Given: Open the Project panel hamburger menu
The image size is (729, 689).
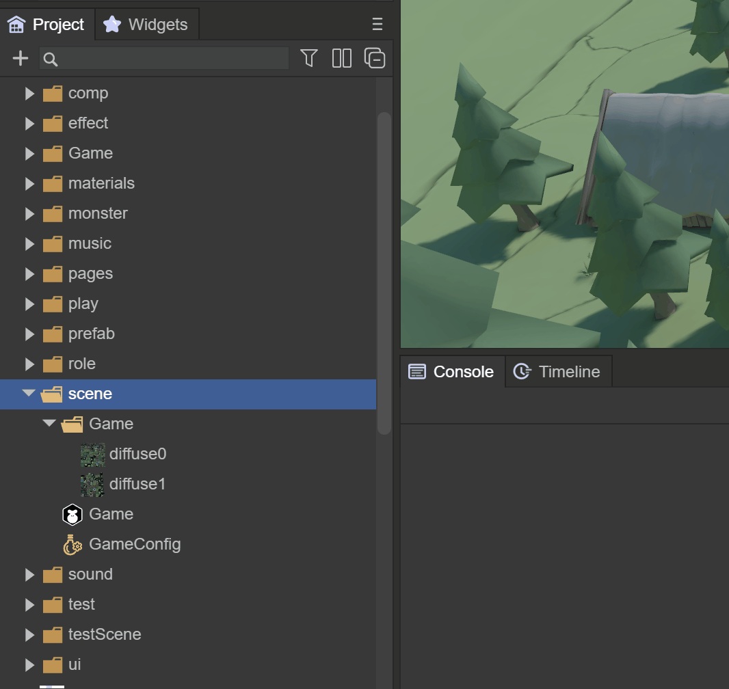Looking at the screenshot, I should pos(377,25).
